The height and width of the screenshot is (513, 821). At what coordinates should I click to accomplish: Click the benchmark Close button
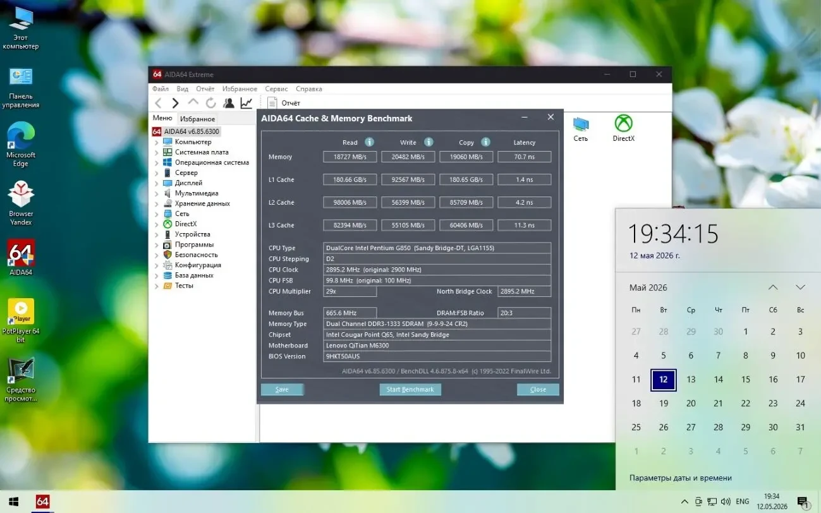[x=538, y=389]
